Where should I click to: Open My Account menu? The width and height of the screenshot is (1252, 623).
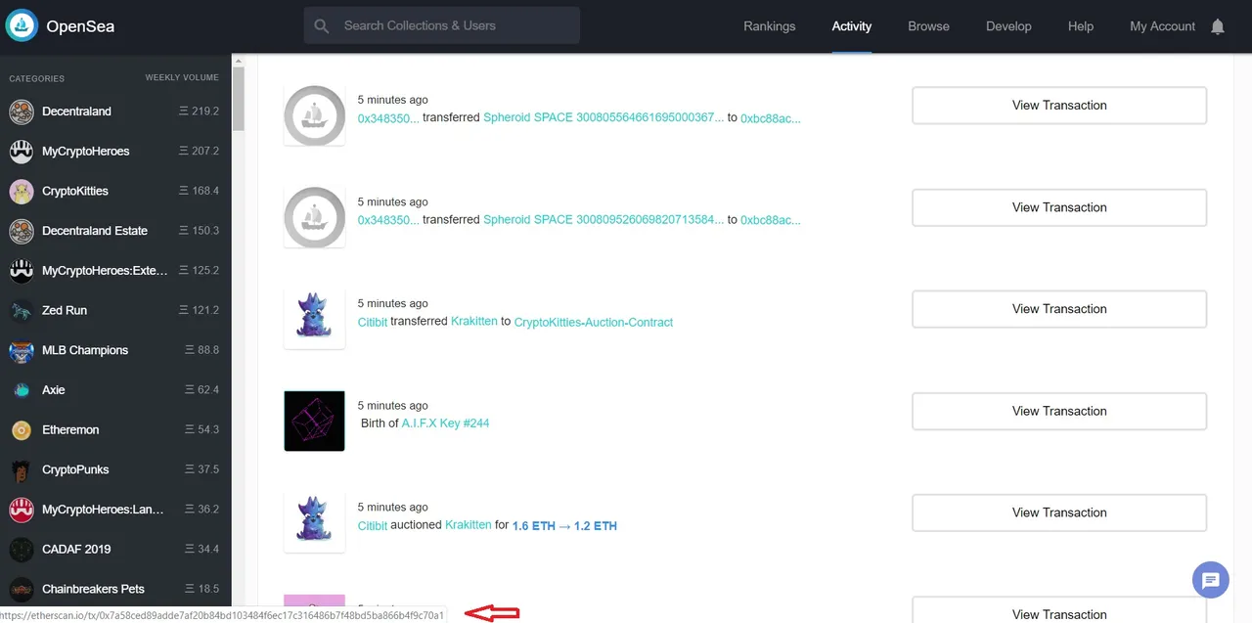click(x=1162, y=26)
